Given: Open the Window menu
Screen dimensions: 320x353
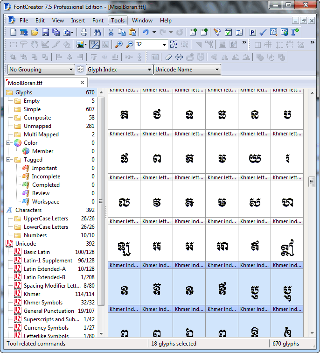Looking at the screenshot, I should 142,21.
